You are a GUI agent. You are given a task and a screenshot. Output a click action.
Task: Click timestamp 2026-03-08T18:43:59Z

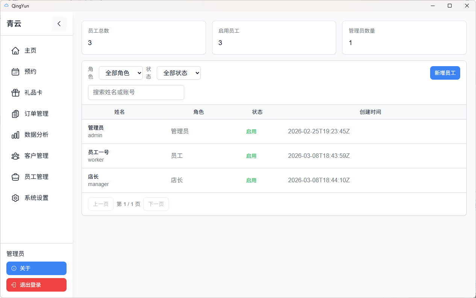click(x=319, y=156)
